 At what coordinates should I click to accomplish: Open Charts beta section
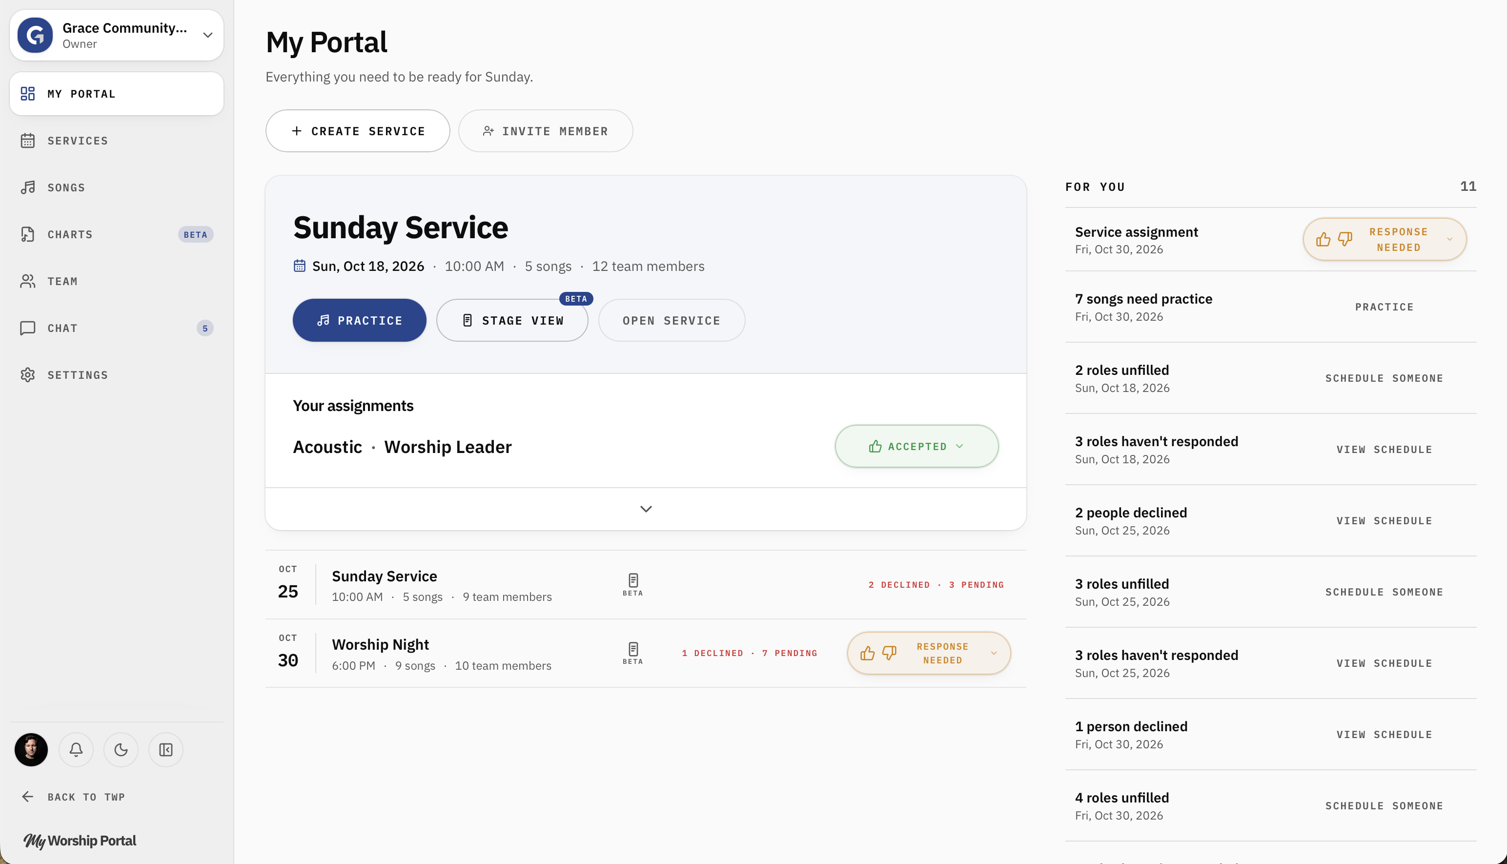coord(117,234)
